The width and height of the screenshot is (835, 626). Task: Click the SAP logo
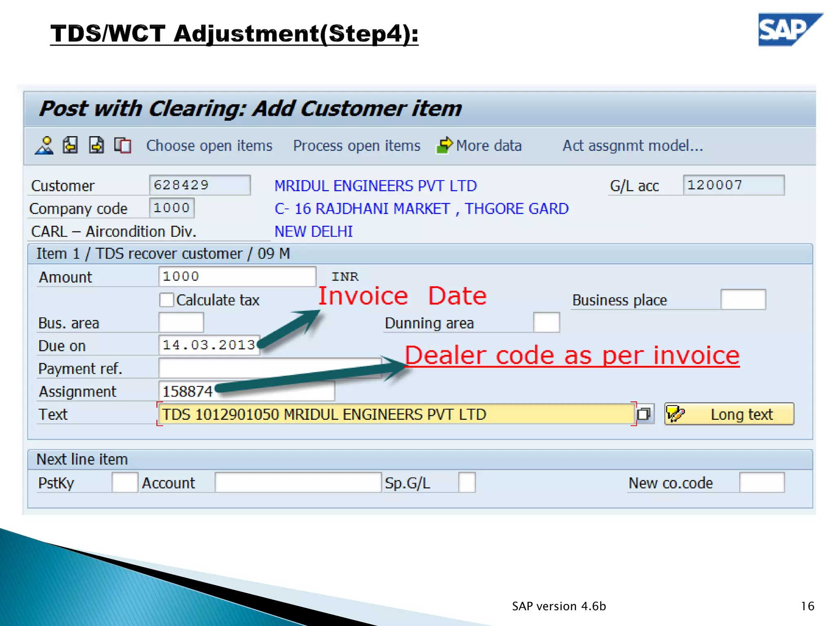point(790,29)
